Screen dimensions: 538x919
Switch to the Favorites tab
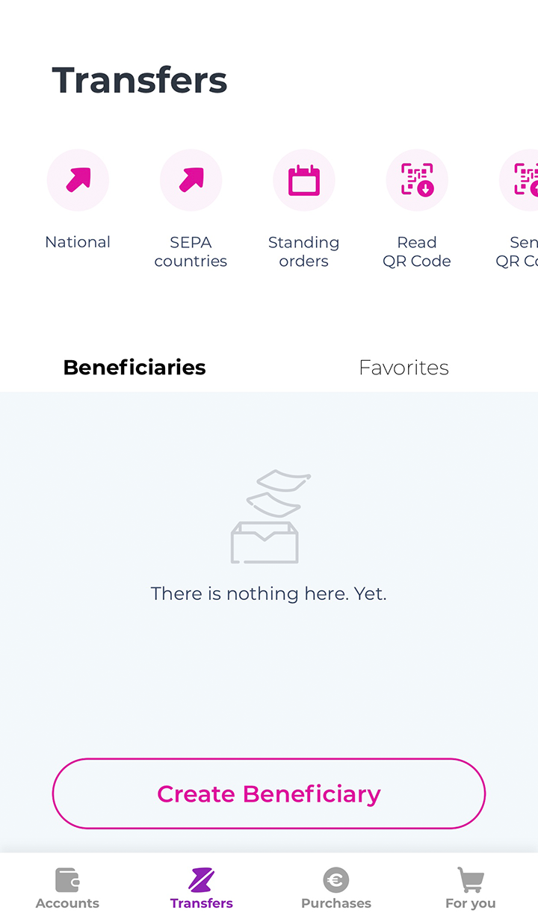(x=403, y=368)
